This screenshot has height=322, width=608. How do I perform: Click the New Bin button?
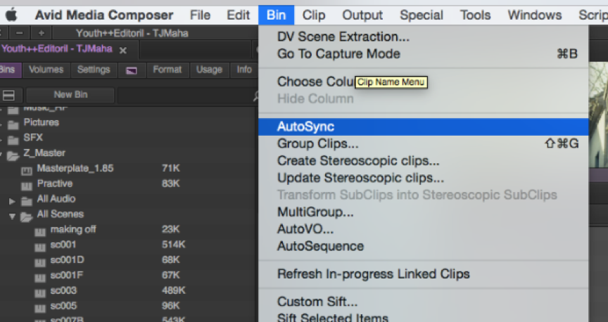[x=72, y=95]
